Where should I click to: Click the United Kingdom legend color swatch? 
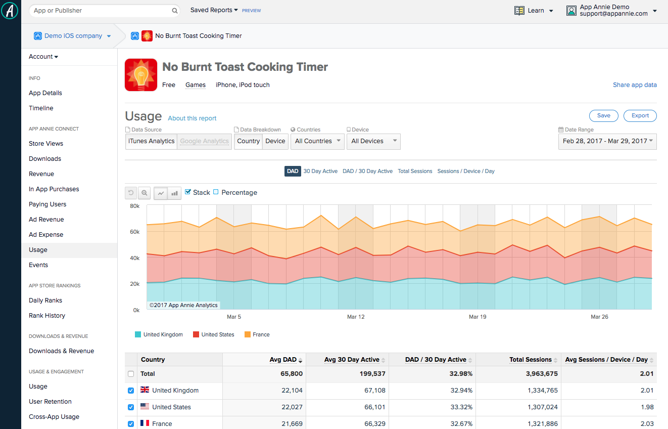tap(138, 334)
